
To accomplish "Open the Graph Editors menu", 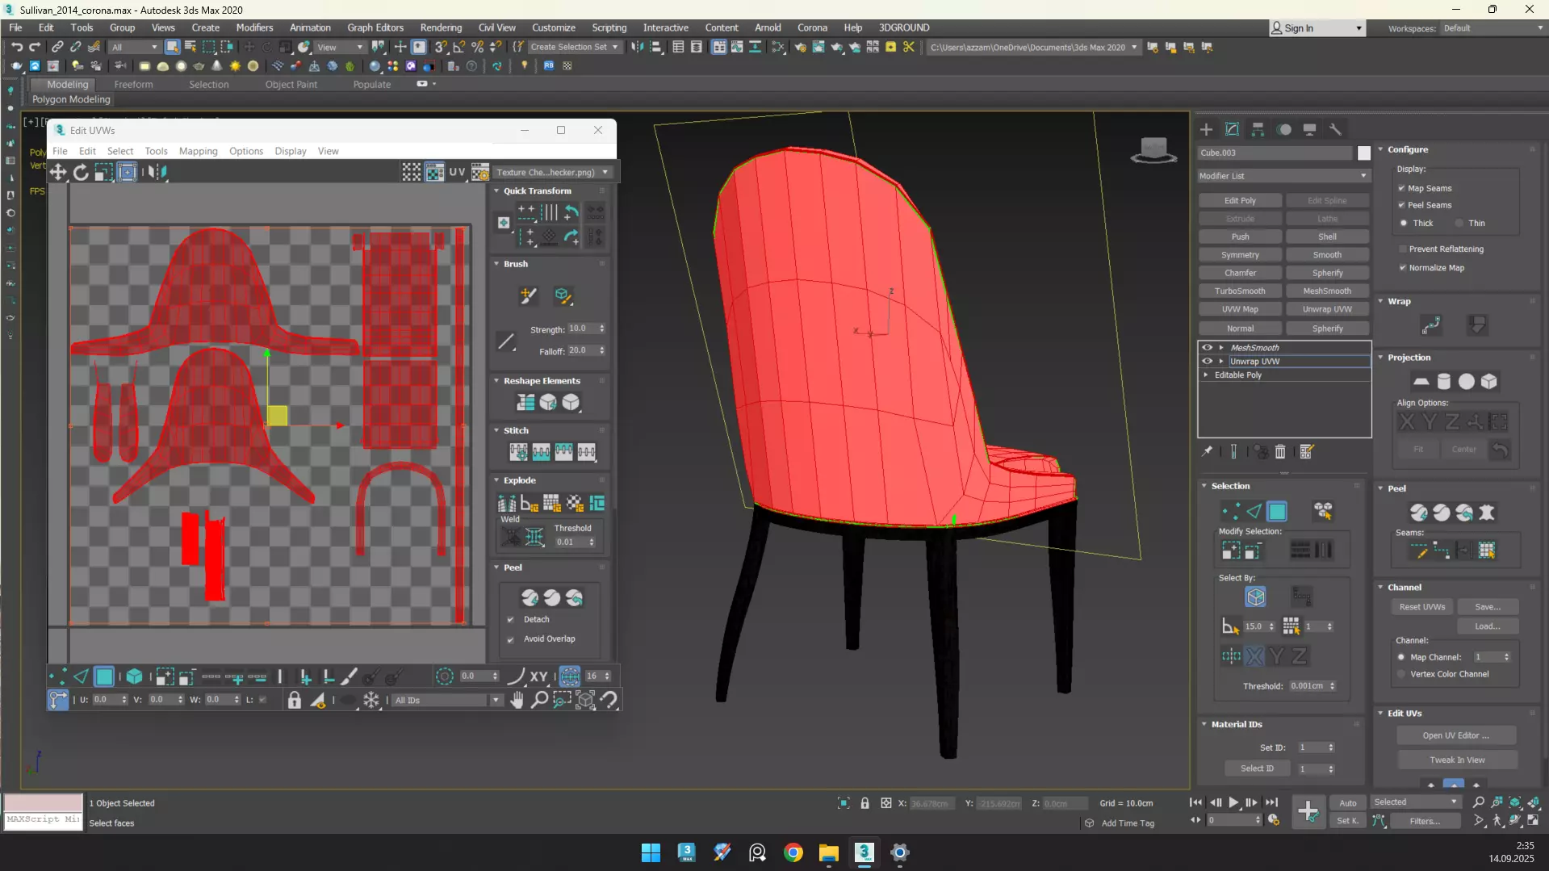I will (375, 27).
